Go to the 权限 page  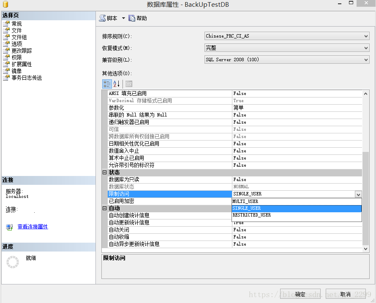tap(16, 58)
